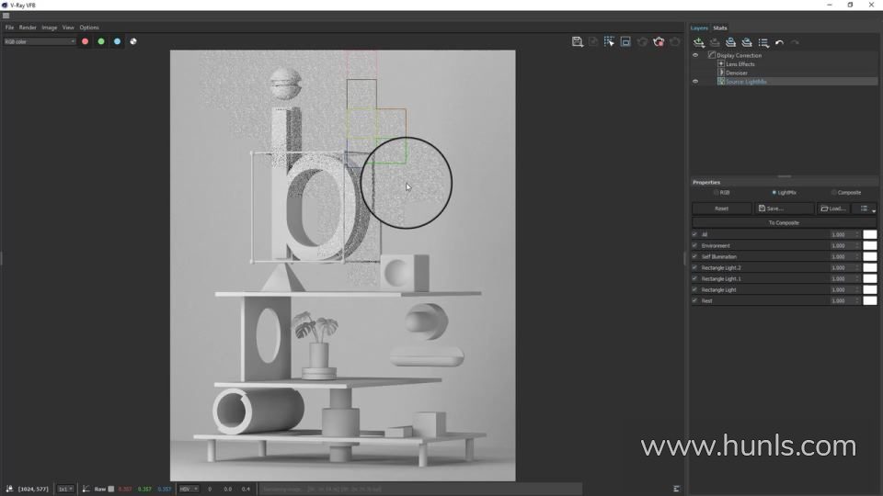Click the redo arrow in Layers toolbar

[x=795, y=43]
